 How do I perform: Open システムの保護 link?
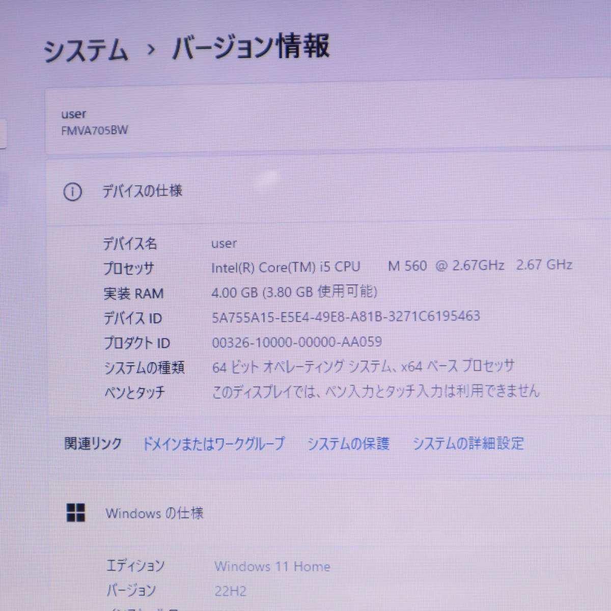click(348, 443)
